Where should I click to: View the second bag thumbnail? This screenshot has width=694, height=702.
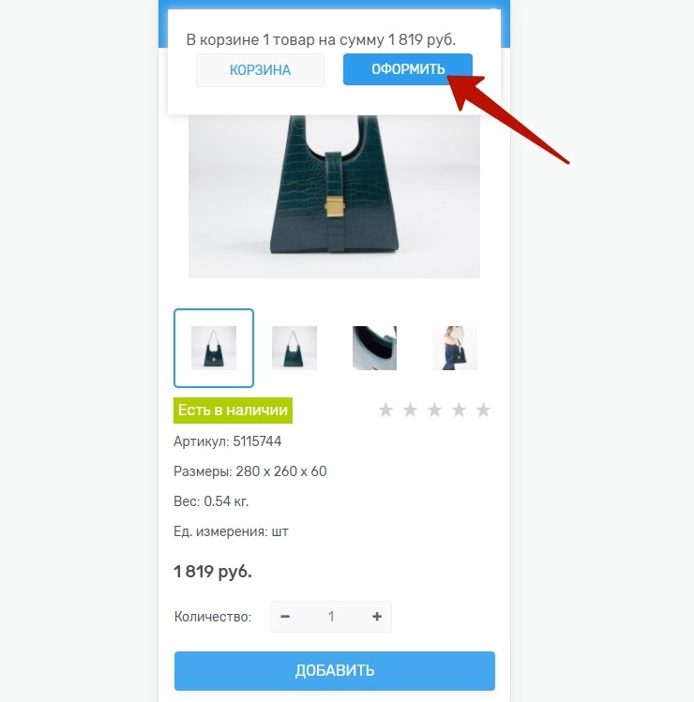pos(294,348)
